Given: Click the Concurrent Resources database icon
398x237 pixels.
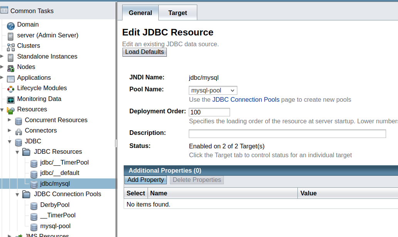Looking at the screenshot, I should 18,121.
